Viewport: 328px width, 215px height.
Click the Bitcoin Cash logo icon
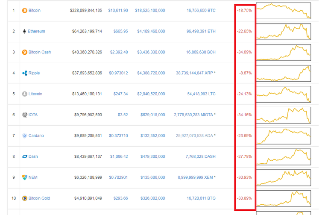pyautogui.click(x=25, y=52)
